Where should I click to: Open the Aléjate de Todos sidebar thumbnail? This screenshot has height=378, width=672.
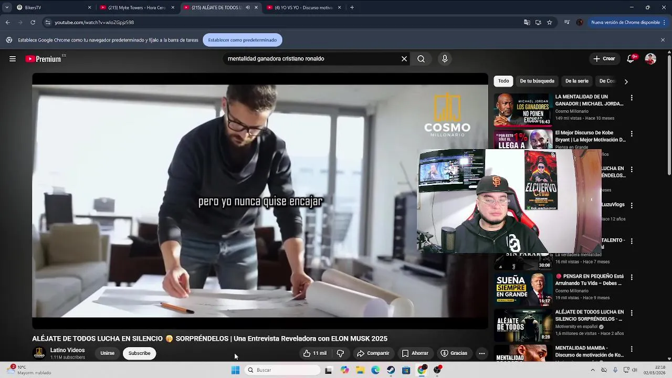[523, 325]
